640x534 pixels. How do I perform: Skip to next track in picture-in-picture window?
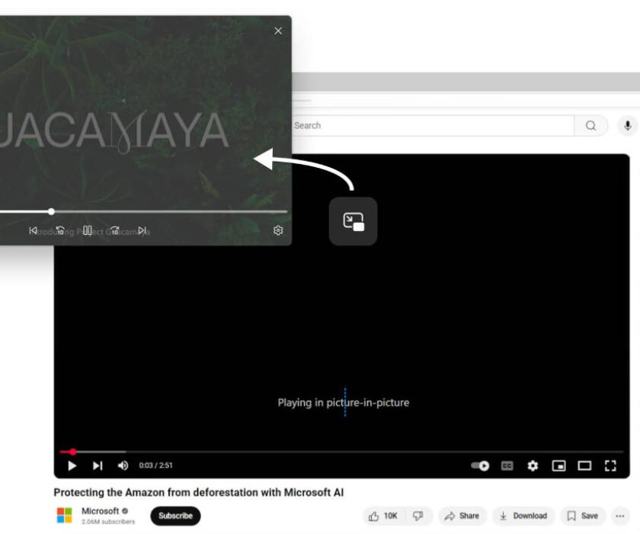142,231
